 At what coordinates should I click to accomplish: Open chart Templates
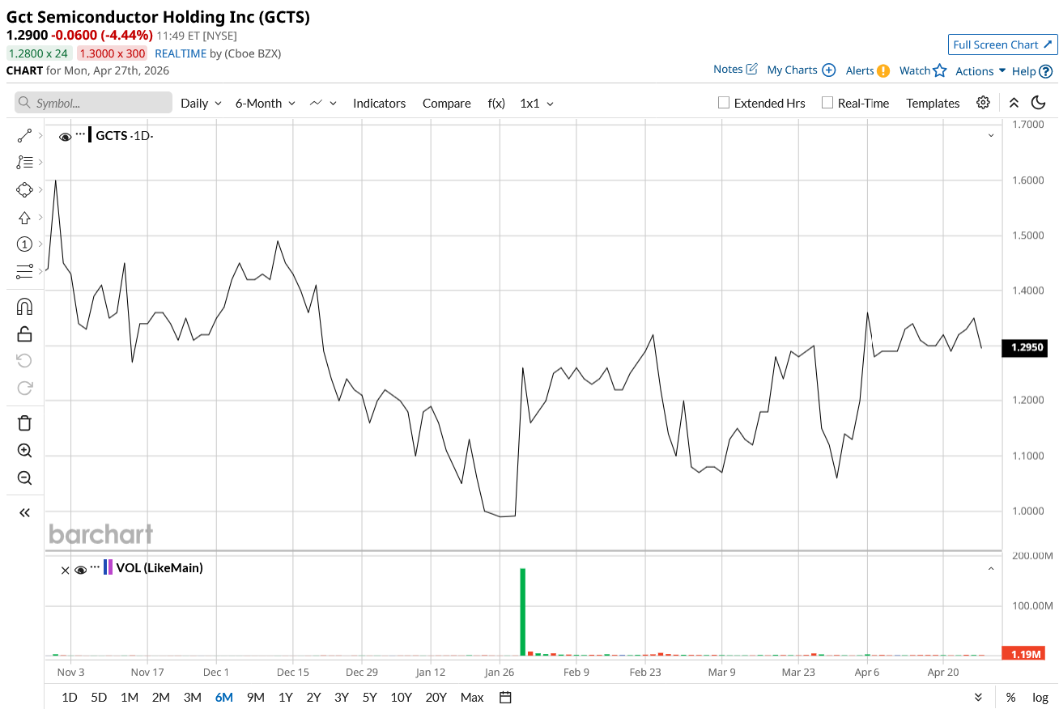click(x=933, y=103)
